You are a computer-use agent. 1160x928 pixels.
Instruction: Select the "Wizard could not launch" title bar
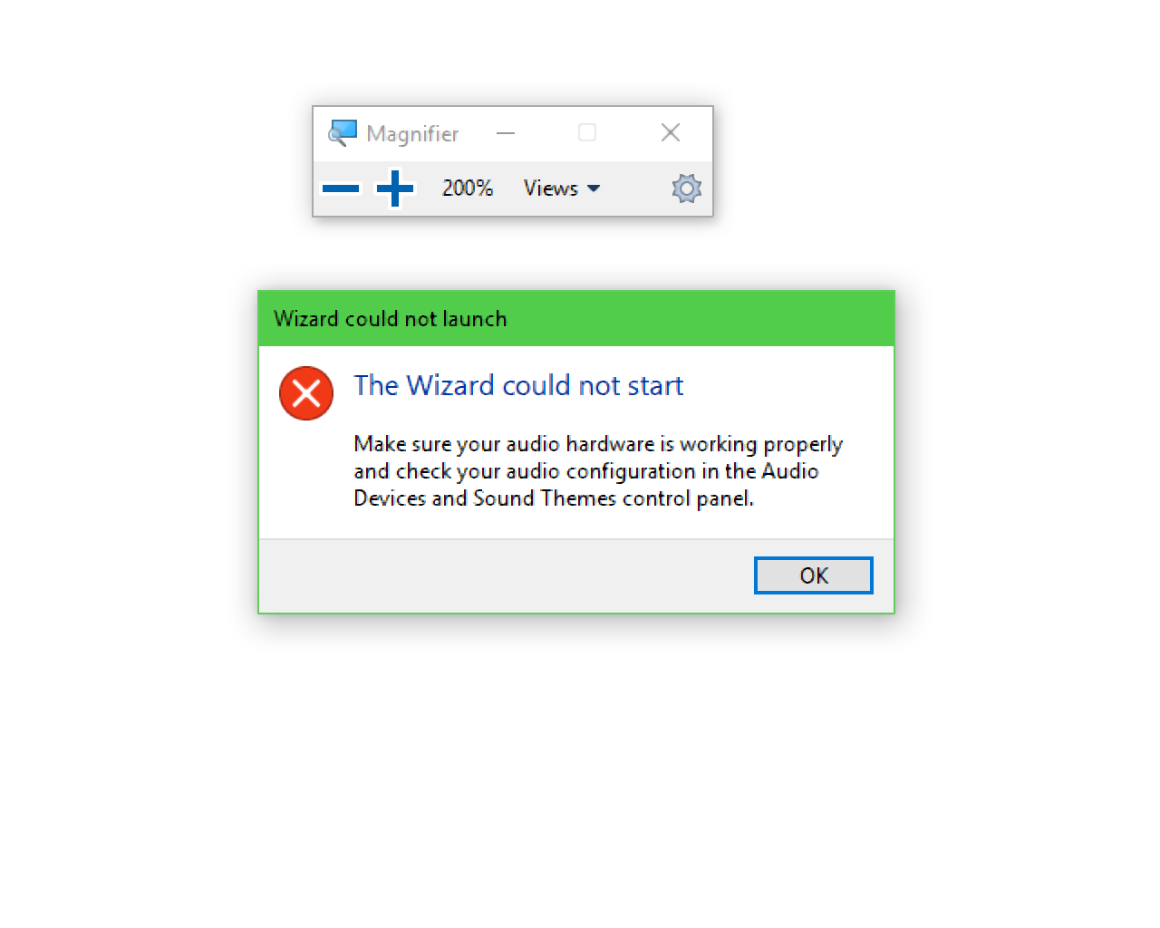tap(576, 319)
